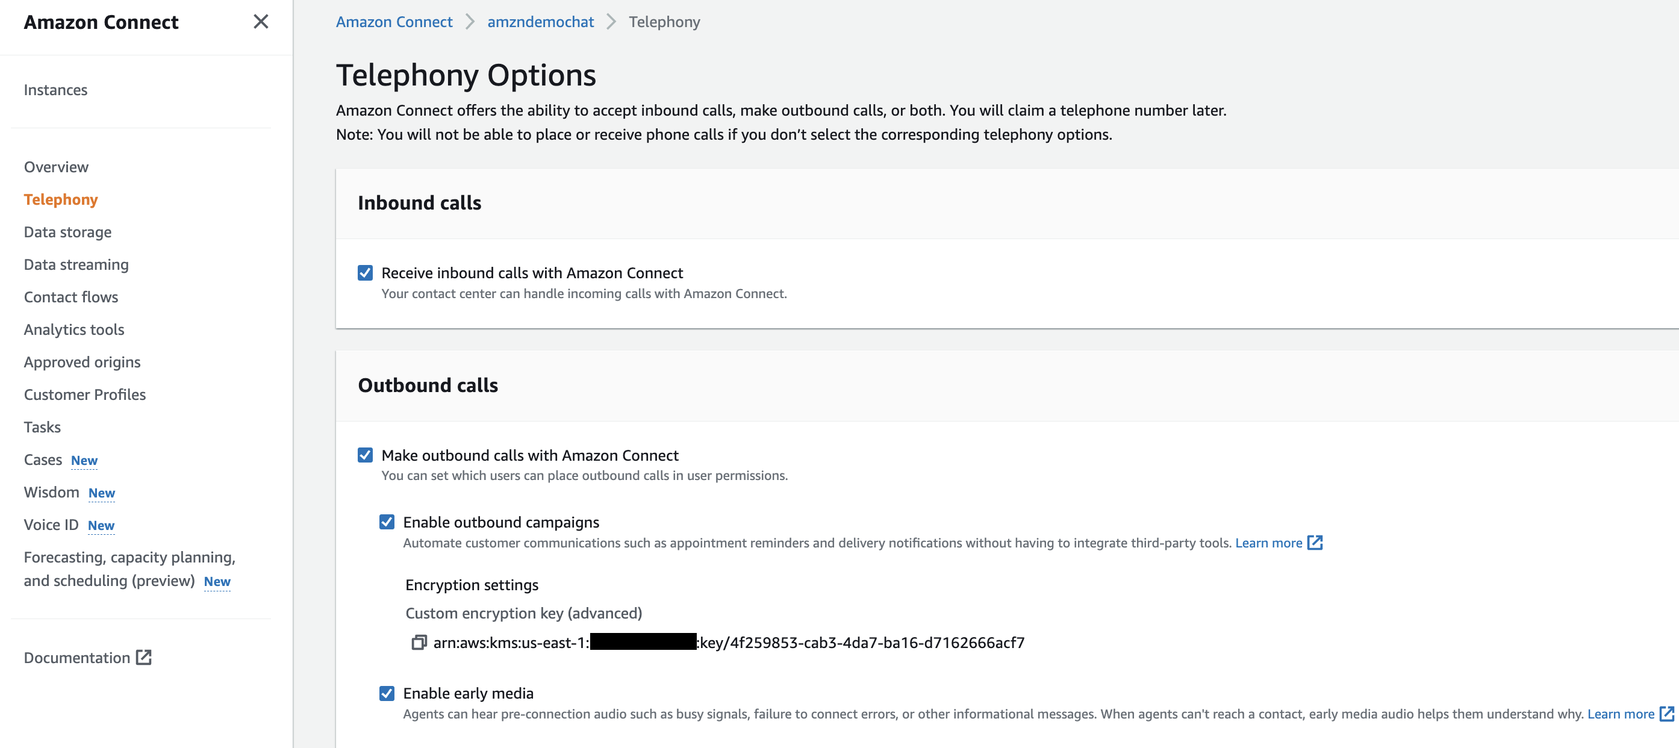Click Overview menu item in sidebar
Screen dimensions: 1679x748
pyautogui.click(x=57, y=166)
